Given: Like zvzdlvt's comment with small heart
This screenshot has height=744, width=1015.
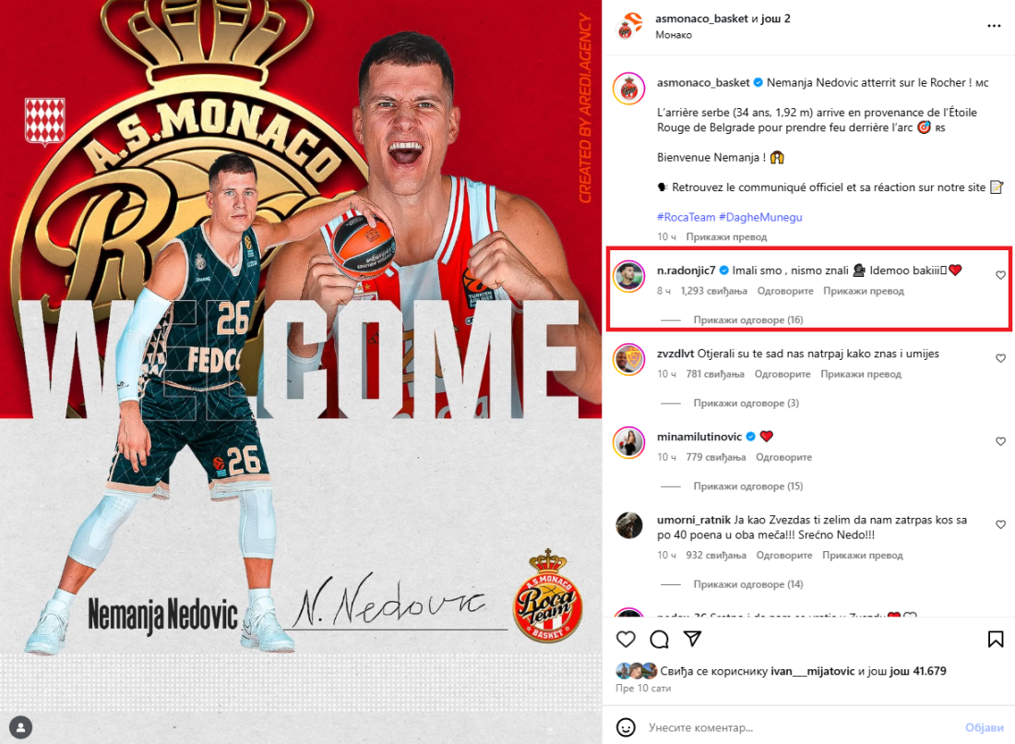Looking at the screenshot, I should point(1000,358).
